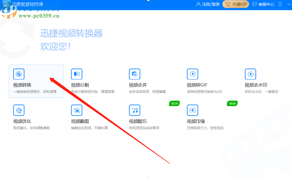Image resolution: width=292 pixels, height=178 pixels.
Task: Open the 视频配乐 (video music) tool icon
Action: 134,110
